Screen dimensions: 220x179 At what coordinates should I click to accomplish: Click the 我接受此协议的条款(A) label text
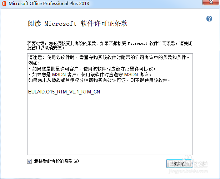[56, 161]
